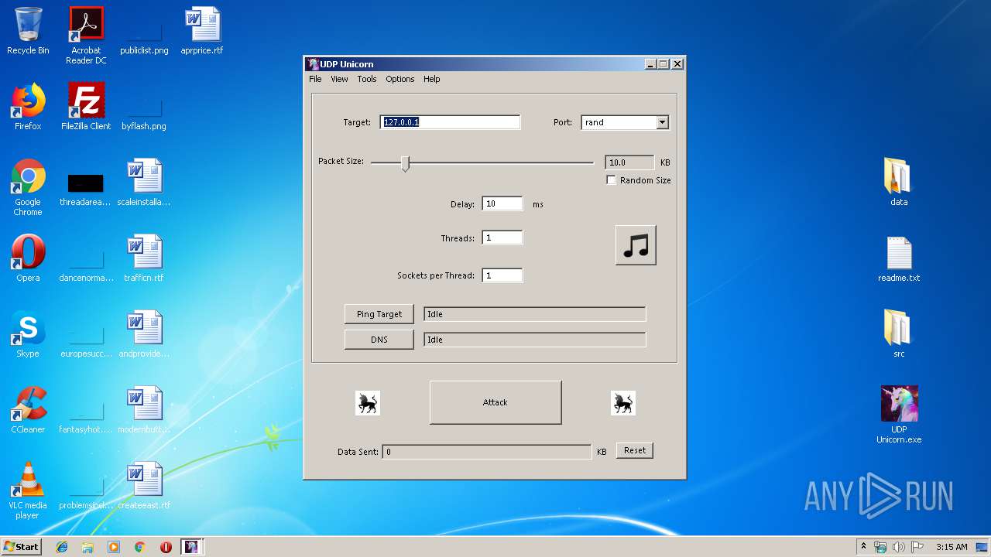Viewport: 991px width, 557px height.
Task: Select the trafficn.rtf document icon
Action: click(144, 258)
